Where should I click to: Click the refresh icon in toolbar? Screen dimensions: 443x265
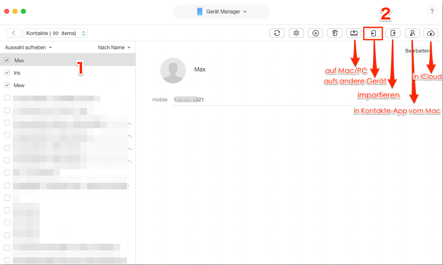[277, 33]
